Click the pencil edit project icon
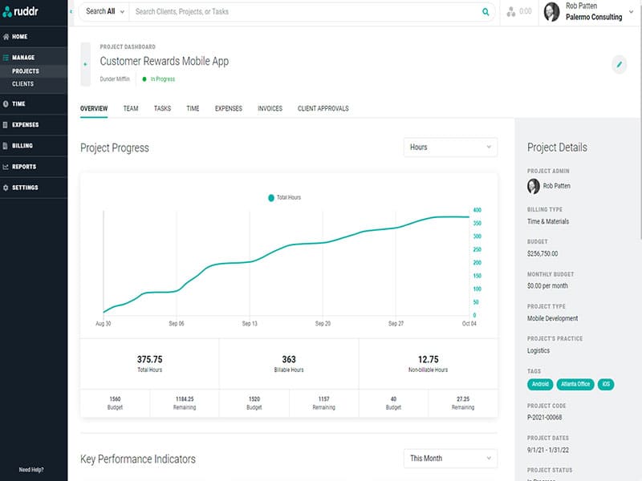 click(619, 65)
